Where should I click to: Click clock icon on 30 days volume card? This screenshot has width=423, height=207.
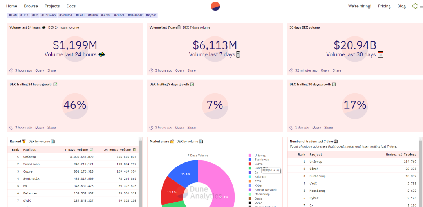(291, 70)
